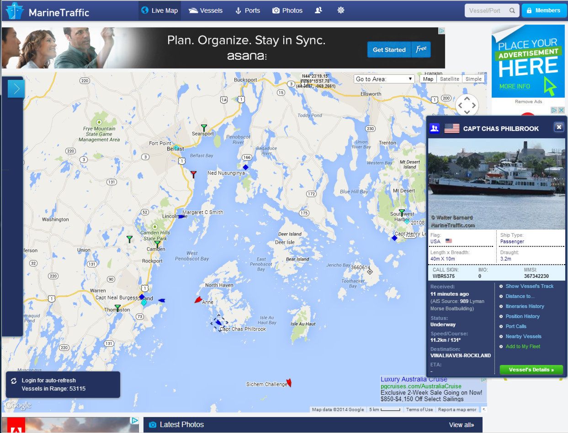This screenshot has height=433, width=568.
Task: Click the settings gear icon in navbar
Action: tap(340, 10)
